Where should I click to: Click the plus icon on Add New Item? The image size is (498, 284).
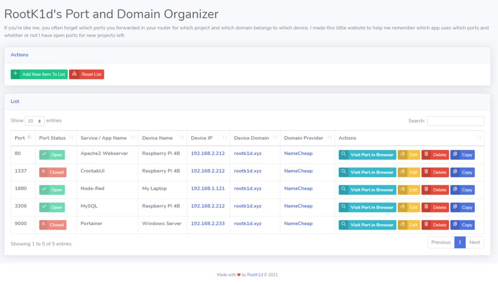point(16,74)
